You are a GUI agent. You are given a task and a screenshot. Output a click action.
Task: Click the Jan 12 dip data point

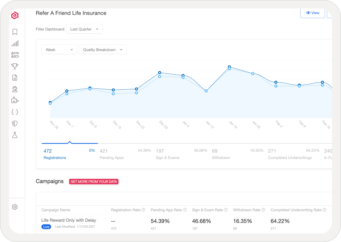206,91
